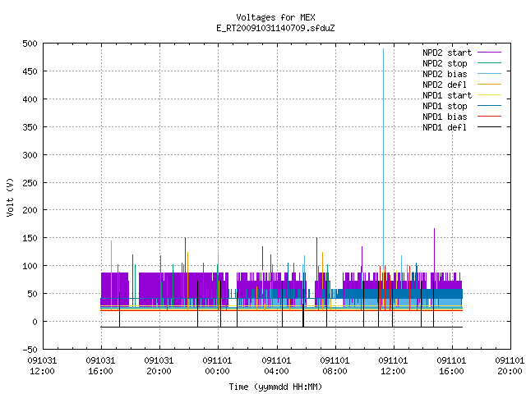Click the y-axis tick value 150
The height and width of the screenshot is (394, 526).
tap(30, 238)
